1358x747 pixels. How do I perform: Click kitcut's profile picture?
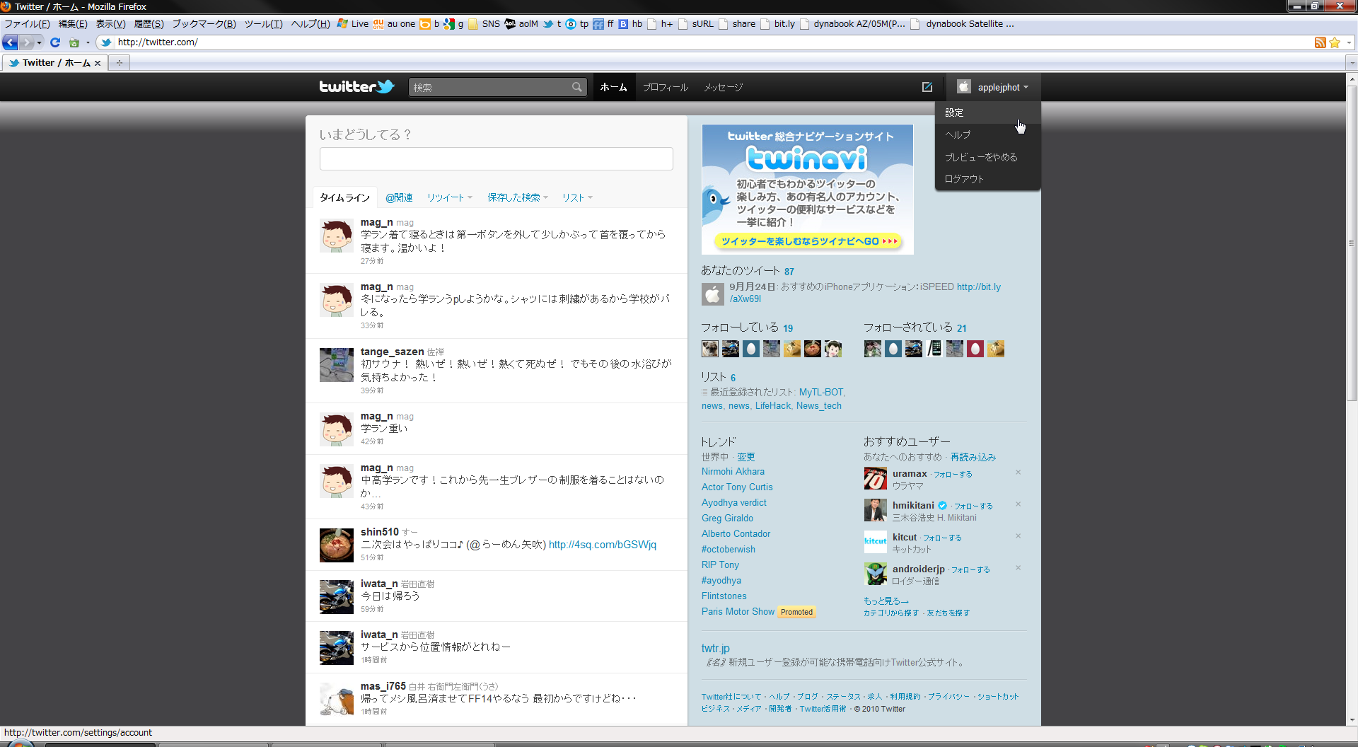[876, 542]
